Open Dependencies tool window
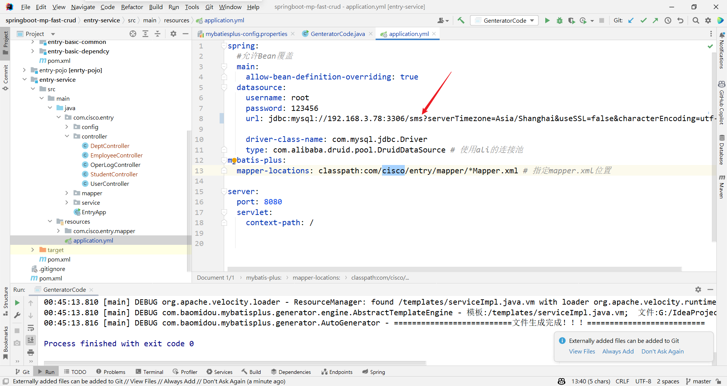 pyautogui.click(x=291, y=372)
